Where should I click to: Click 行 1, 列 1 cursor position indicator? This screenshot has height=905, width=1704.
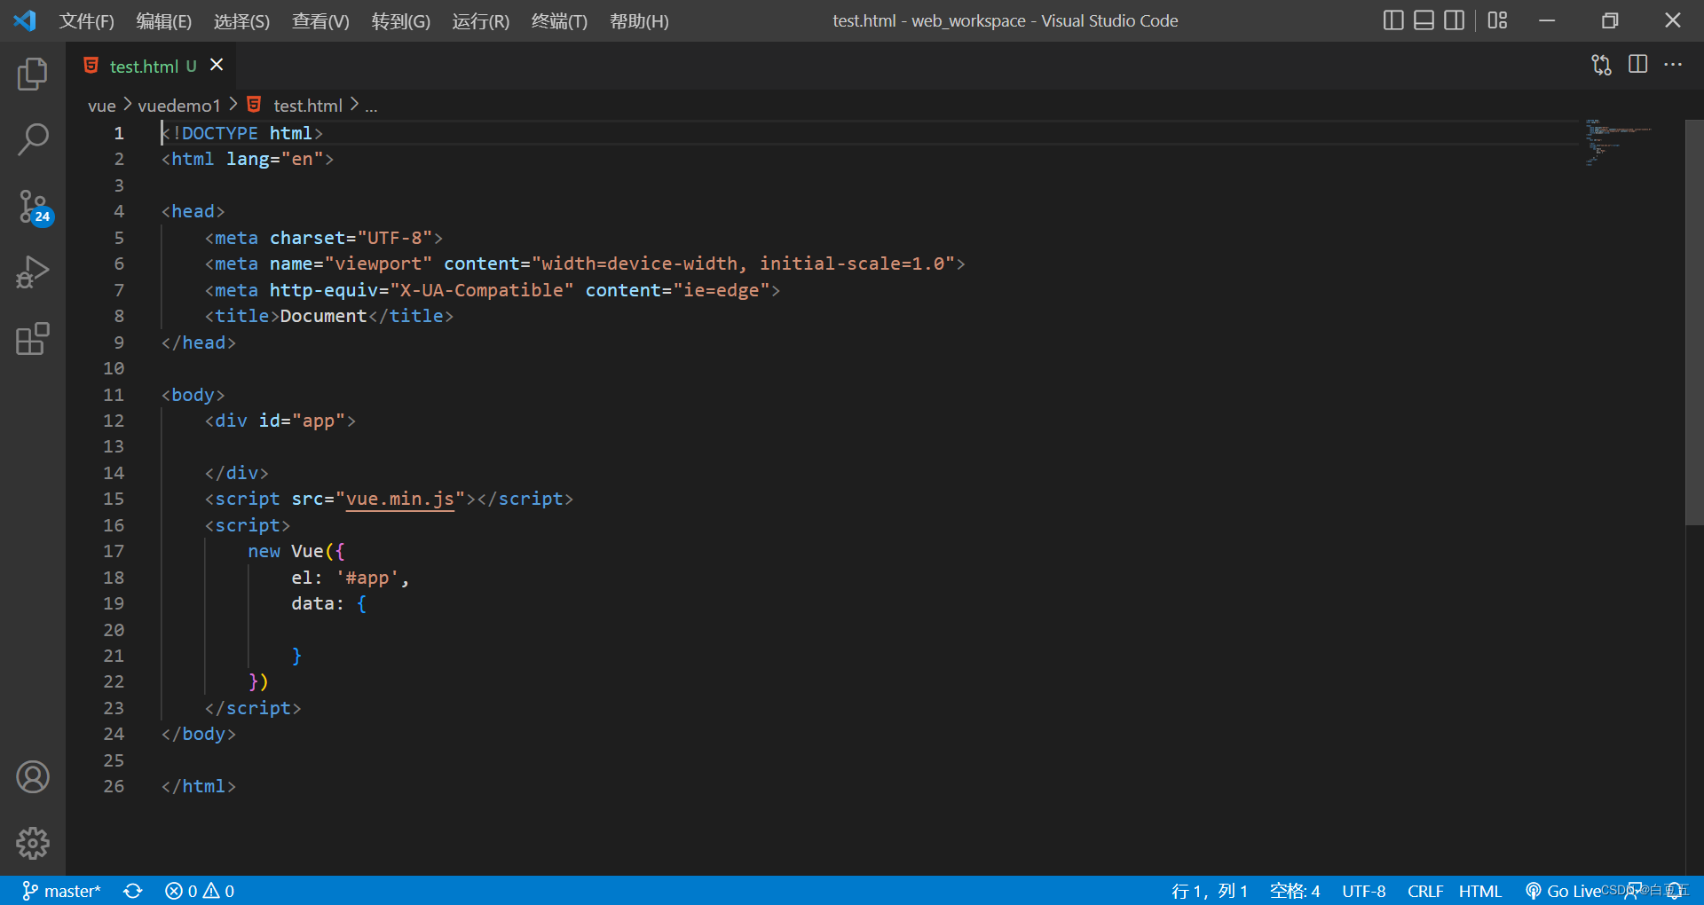tap(1210, 891)
